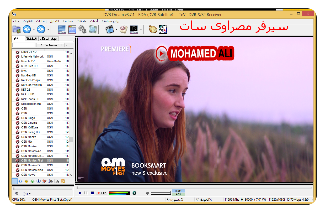Screen dimensions: 325x213
Task: Click the music notes radio filter icon
Action: click(x=51, y=181)
